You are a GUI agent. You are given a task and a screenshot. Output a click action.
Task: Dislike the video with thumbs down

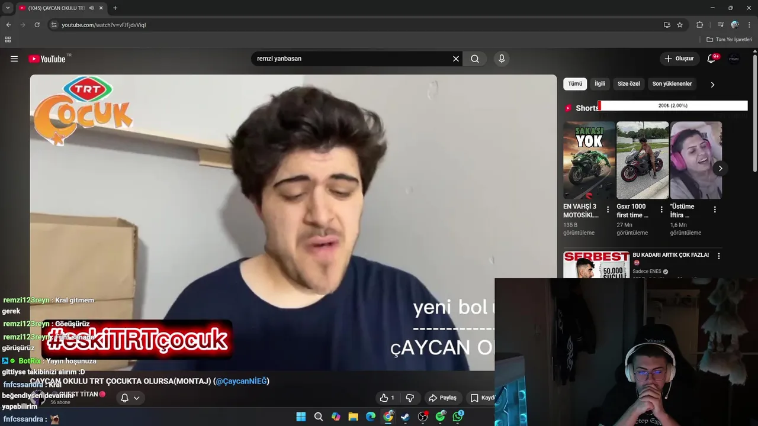(409, 398)
